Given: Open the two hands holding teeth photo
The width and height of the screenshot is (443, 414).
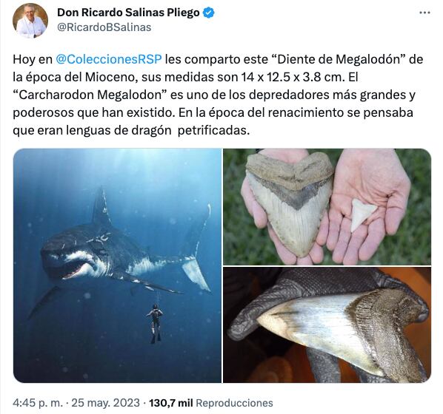Looking at the screenshot, I should click(x=327, y=207).
